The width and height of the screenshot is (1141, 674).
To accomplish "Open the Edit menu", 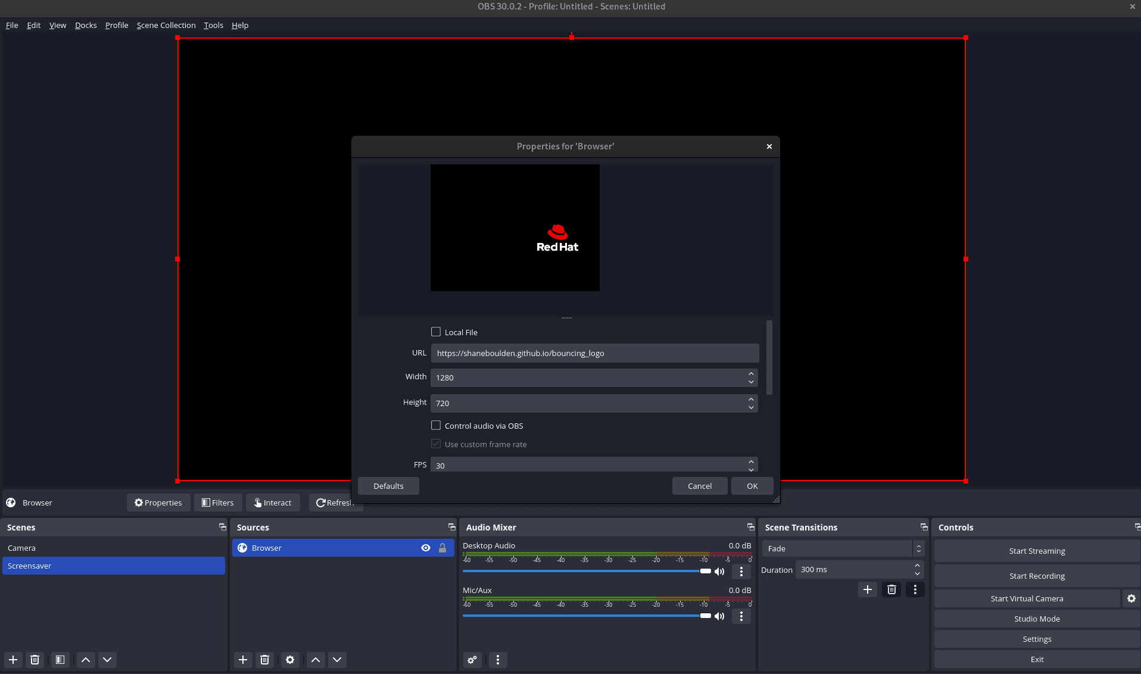I will tap(33, 25).
